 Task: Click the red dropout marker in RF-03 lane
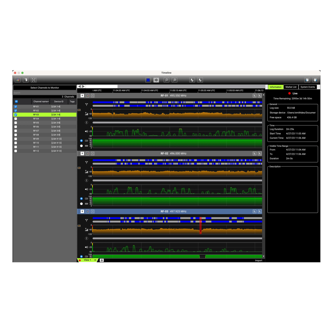click(x=200, y=225)
